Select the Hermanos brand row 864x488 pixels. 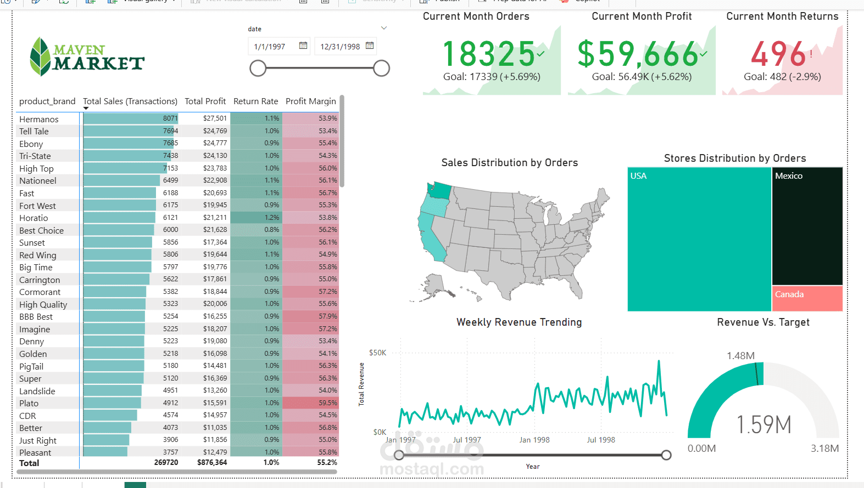point(177,118)
